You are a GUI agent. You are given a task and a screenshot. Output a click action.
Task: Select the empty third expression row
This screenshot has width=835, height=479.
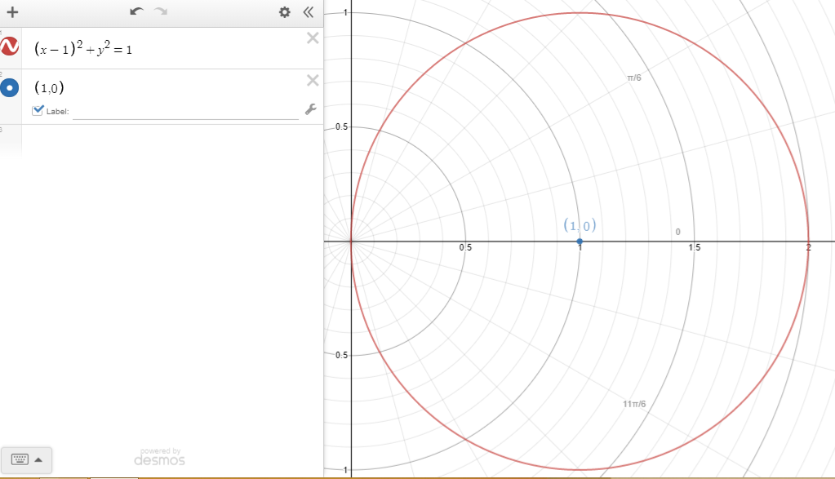click(163, 139)
